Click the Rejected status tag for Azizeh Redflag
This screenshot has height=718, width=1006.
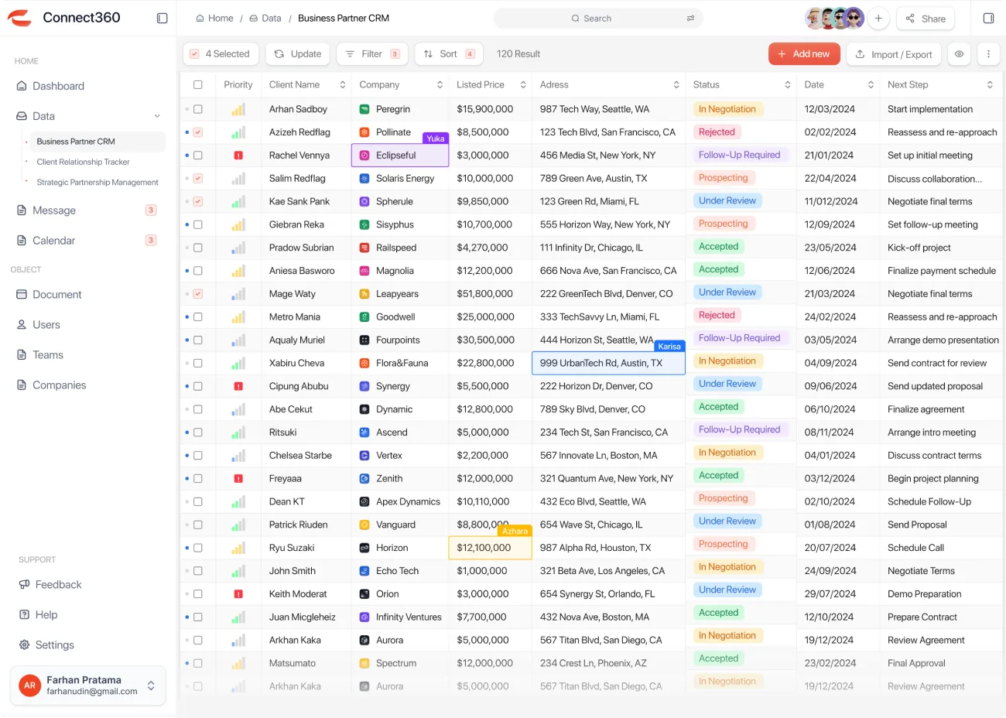click(717, 132)
